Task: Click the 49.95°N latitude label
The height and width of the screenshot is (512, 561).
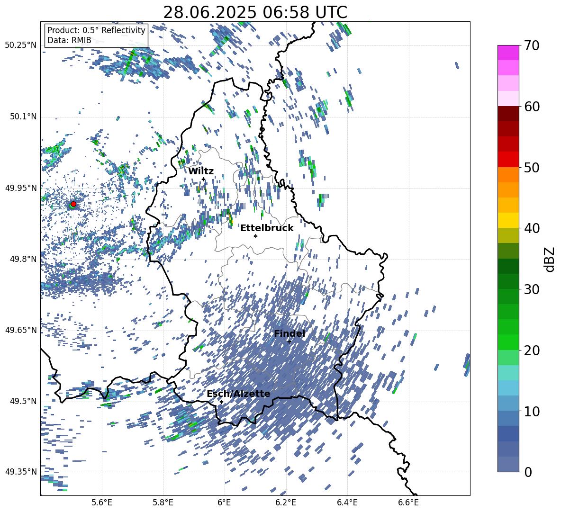Action: (21, 188)
